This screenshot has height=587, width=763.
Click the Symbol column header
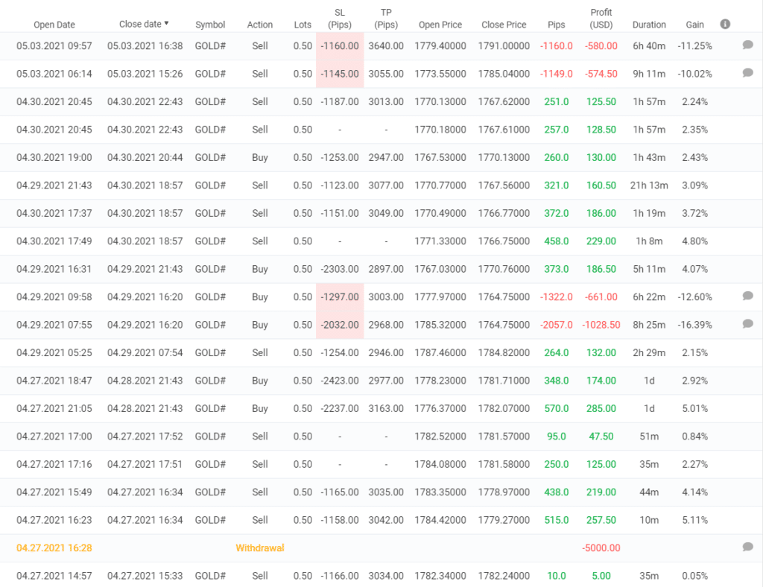click(210, 25)
